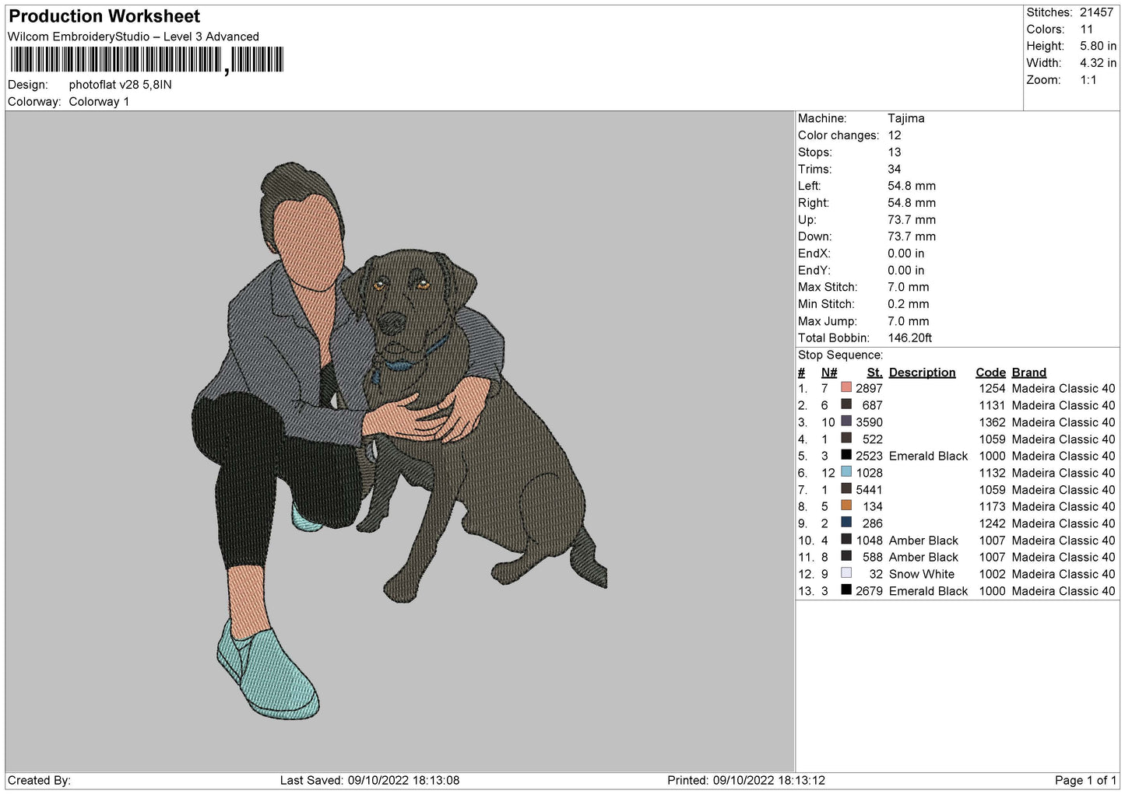The width and height of the screenshot is (1125, 794).
Task: Click the 'Description' column header
Action: coord(922,373)
